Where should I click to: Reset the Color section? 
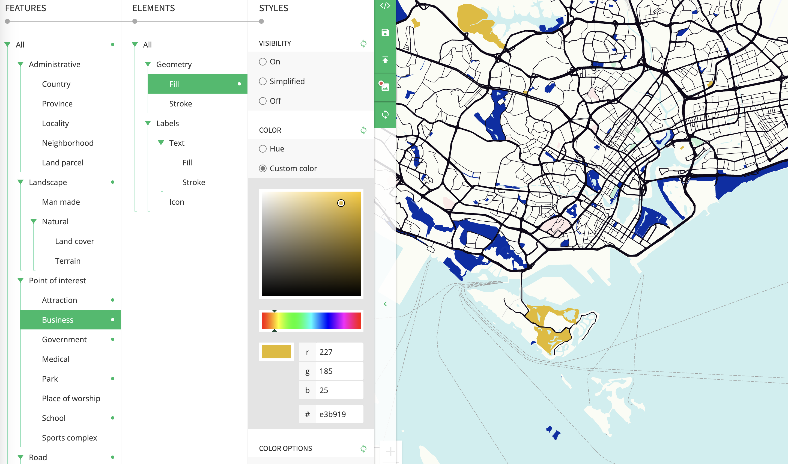[x=363, y=130]
